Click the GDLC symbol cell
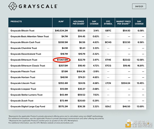This screenshot has height=129, width=154. tap(108, 107)
